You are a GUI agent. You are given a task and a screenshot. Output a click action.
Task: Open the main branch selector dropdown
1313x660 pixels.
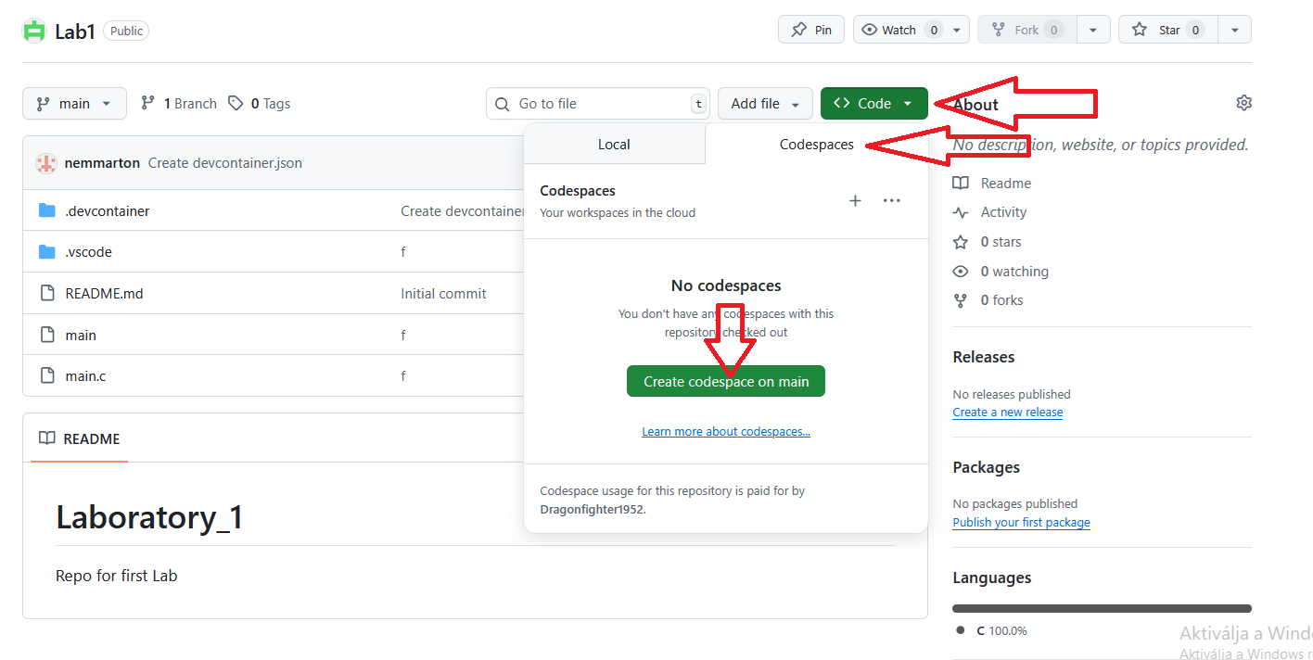coord(73,104)
